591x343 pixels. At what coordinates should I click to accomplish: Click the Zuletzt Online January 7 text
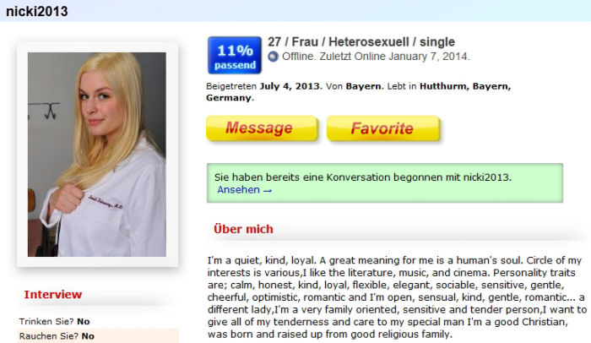pos(394,57)
